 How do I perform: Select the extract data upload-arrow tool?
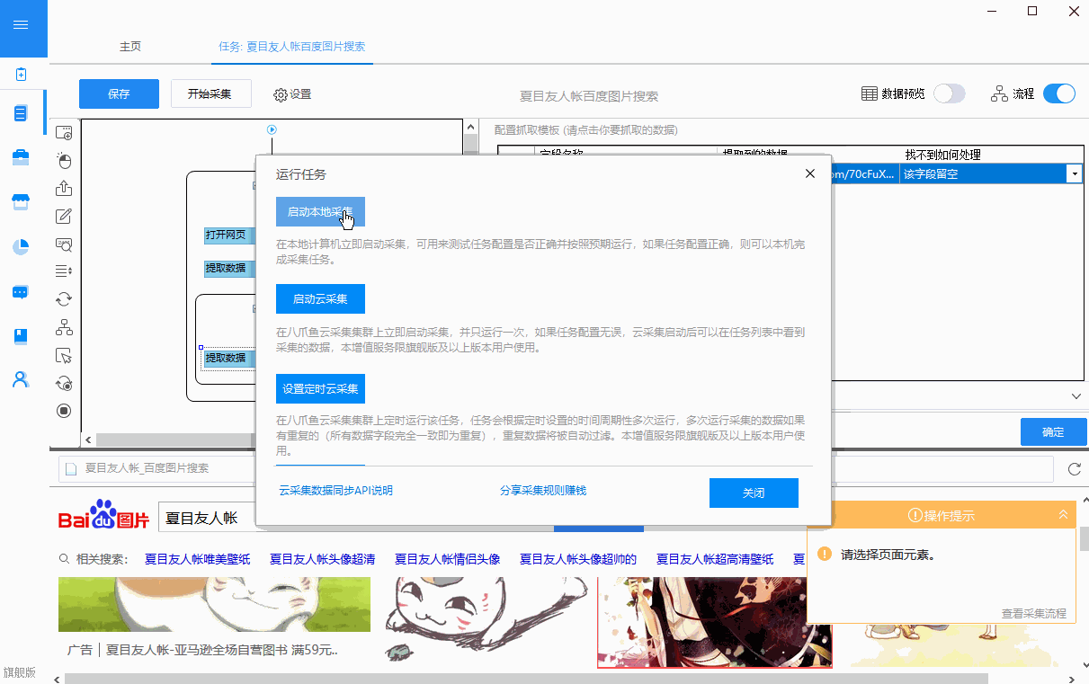pyautogui.click(x=64, y=189)
